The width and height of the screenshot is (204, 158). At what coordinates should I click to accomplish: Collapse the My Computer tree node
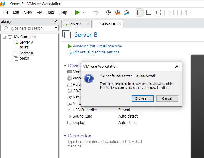pos(4,37)
